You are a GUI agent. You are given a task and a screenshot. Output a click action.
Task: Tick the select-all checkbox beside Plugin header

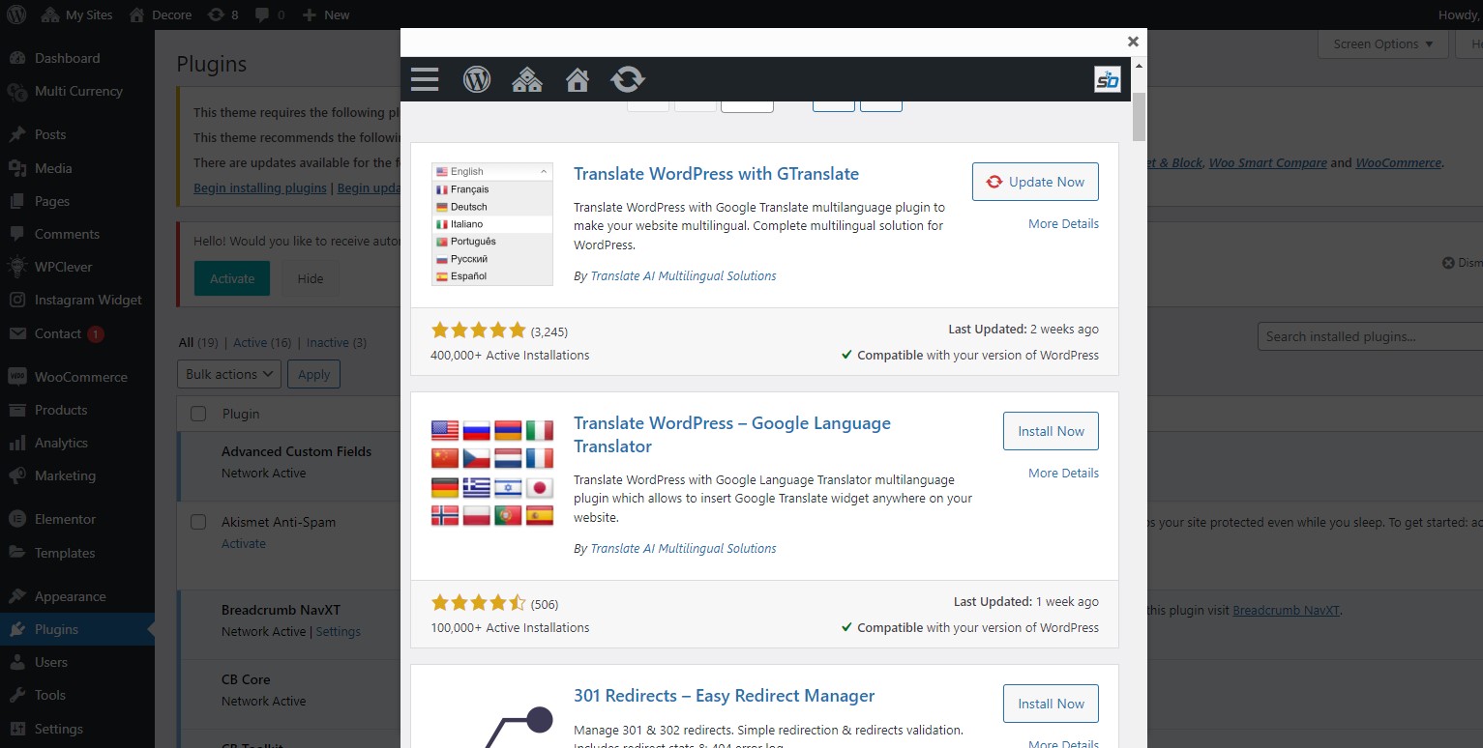click(x=198, y=414)
